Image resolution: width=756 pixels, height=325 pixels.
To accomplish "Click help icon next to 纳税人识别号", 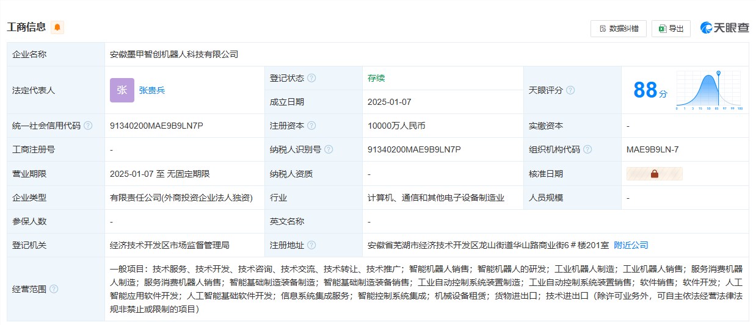I will (329, 149).
